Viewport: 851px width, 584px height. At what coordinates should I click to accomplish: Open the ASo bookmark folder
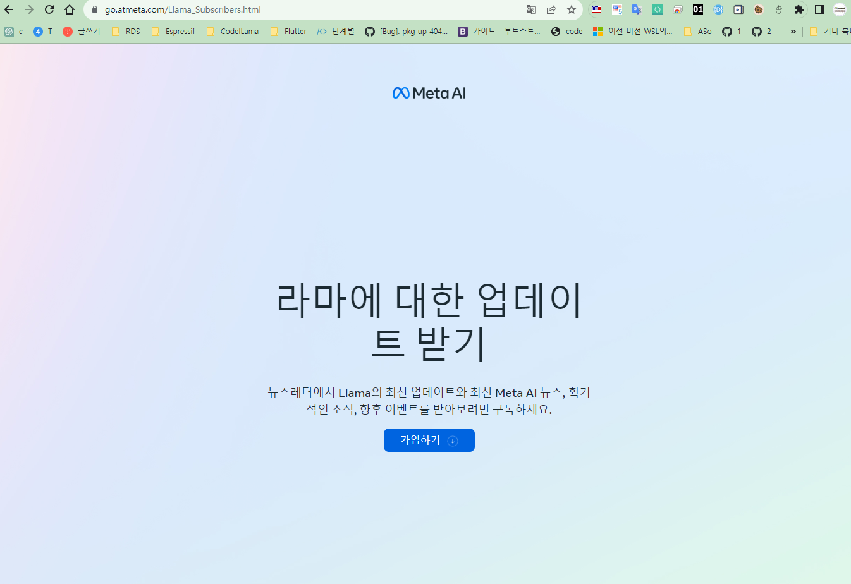(x=698, y=31)
